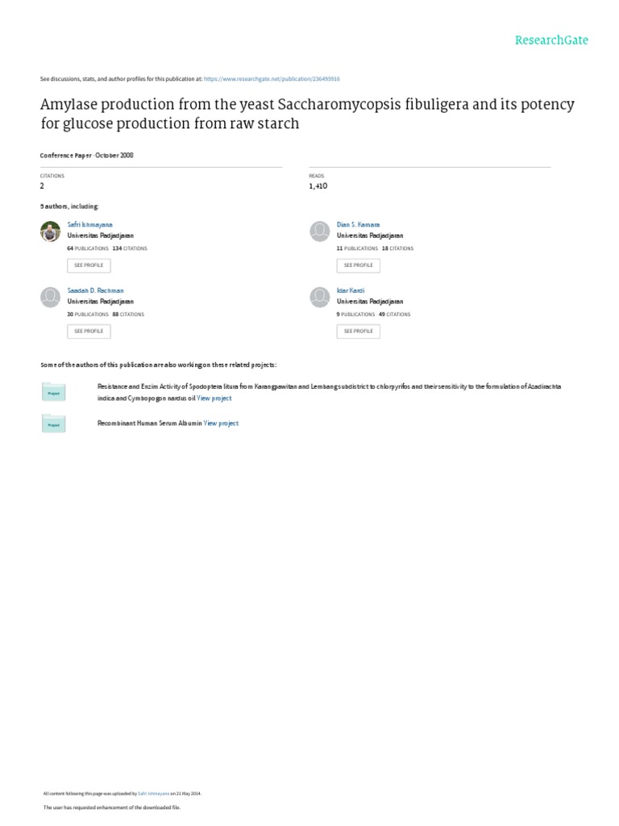Open the Idar Kardi author name link
Image resolution: width=619 pixels, height=826 pixels.
point(351,290)
